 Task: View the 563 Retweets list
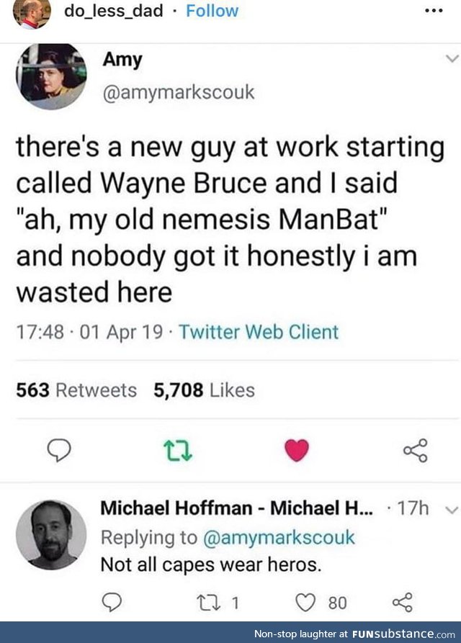click(76, 390)
